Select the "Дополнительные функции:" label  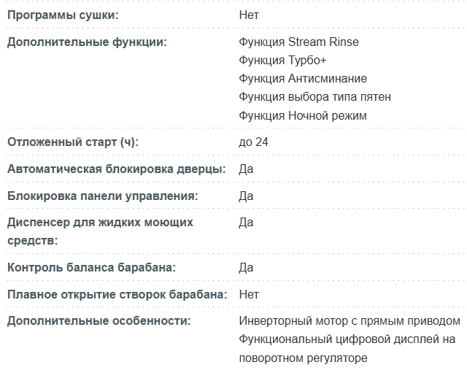[x=87, y=42]
